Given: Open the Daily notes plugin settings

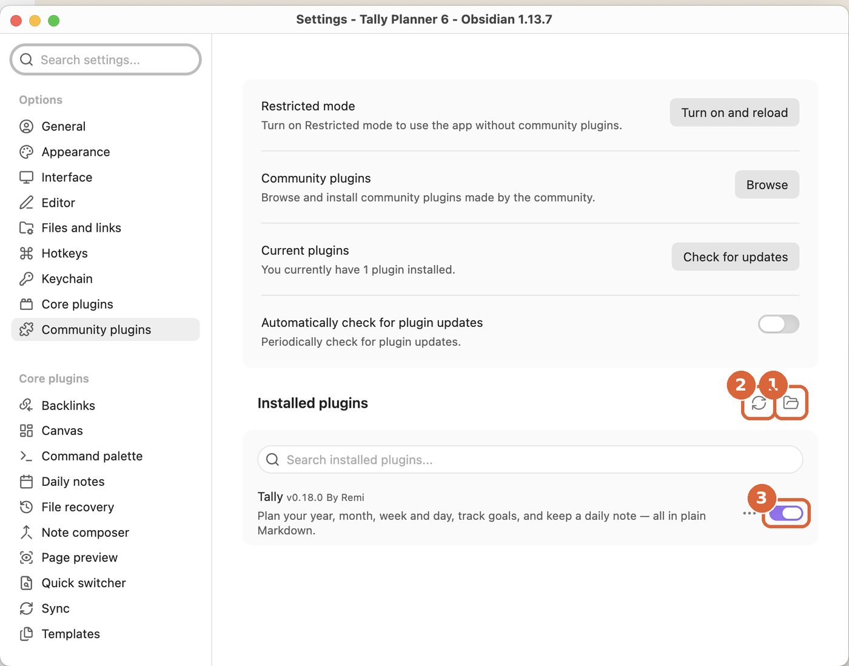Looking at the screenshot, I should click(106, 482).
